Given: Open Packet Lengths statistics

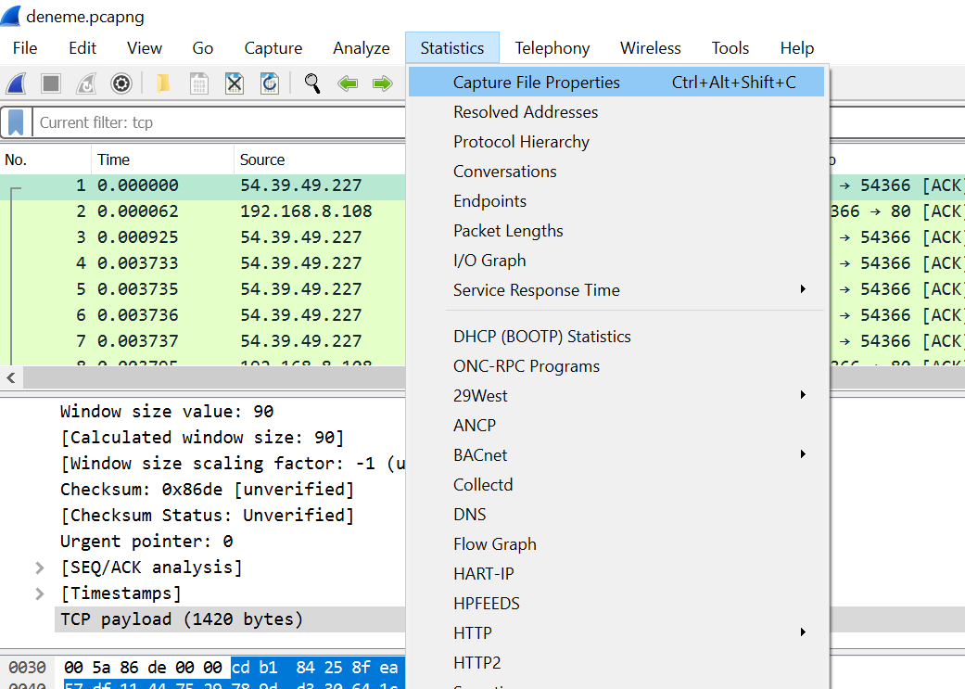Looking at the screenshot, I should tap(616, 231).
